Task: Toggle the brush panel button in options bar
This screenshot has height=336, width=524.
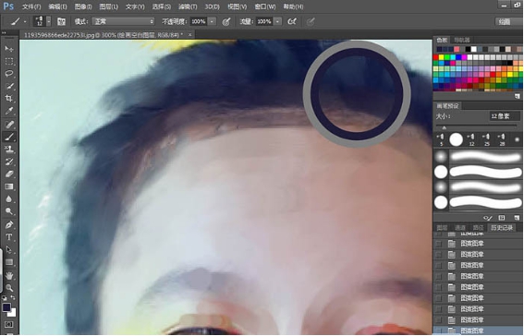Action: 61,21
